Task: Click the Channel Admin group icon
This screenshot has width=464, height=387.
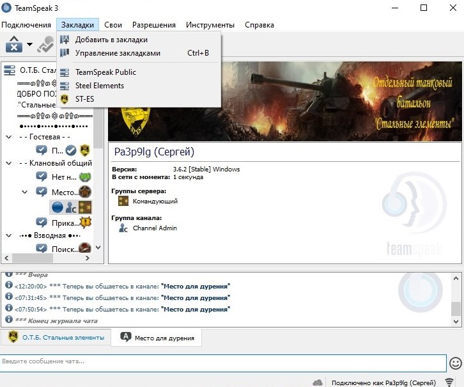Action: point(123,228)
